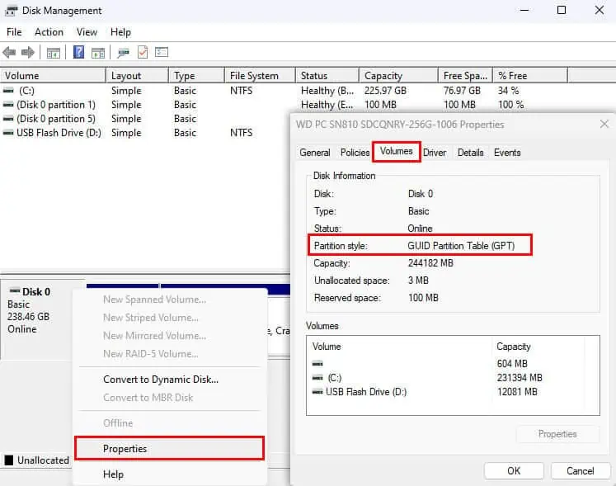616x486 pixels.
Task: Click the Show/Hide Console Tree icon
Action: click(53, 53)
